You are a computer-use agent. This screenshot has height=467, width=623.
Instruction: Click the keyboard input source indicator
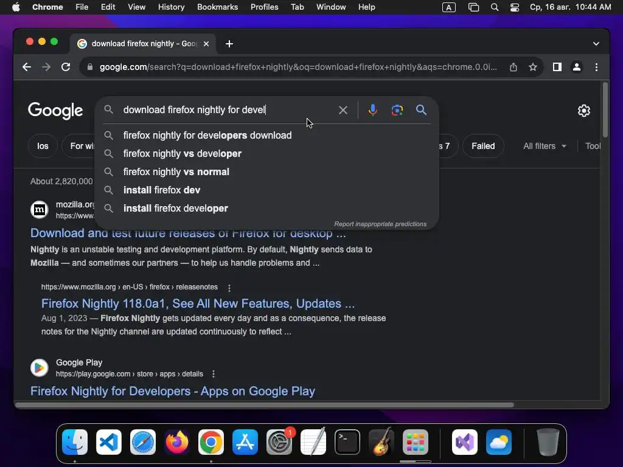pyautogui.click(x=449, y=7)
